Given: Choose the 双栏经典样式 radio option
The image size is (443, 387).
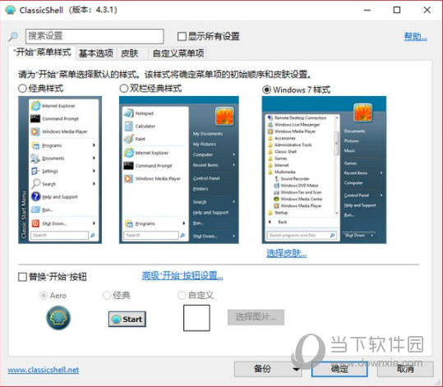Looking at the screenshot, I should (124, 89).
